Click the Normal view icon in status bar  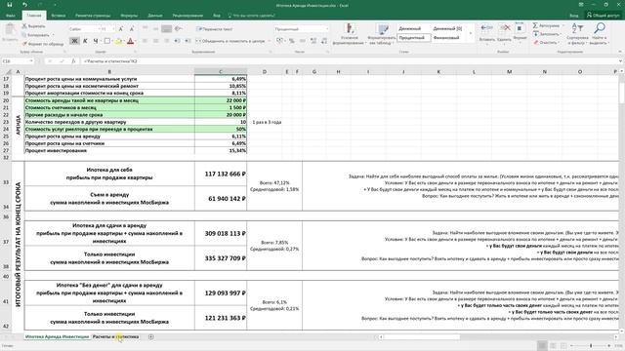pos(542,346)
